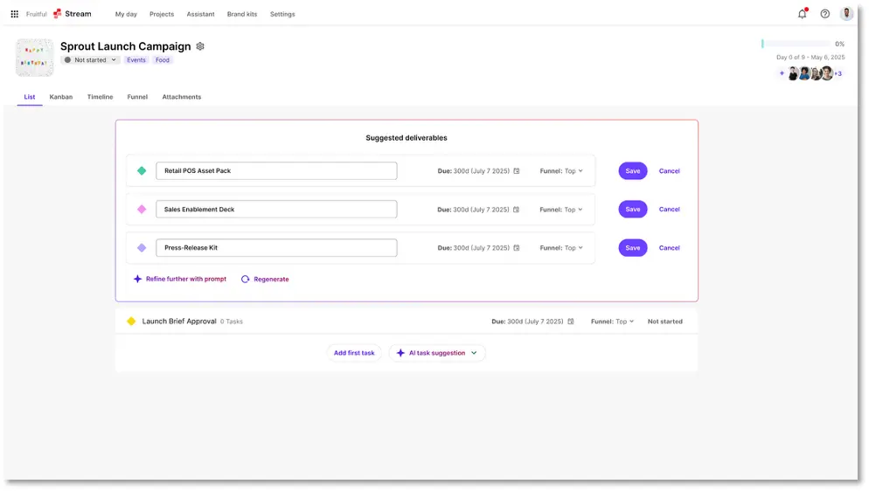Click the Events tag
The image size is (869, 491).
(136, 59)
